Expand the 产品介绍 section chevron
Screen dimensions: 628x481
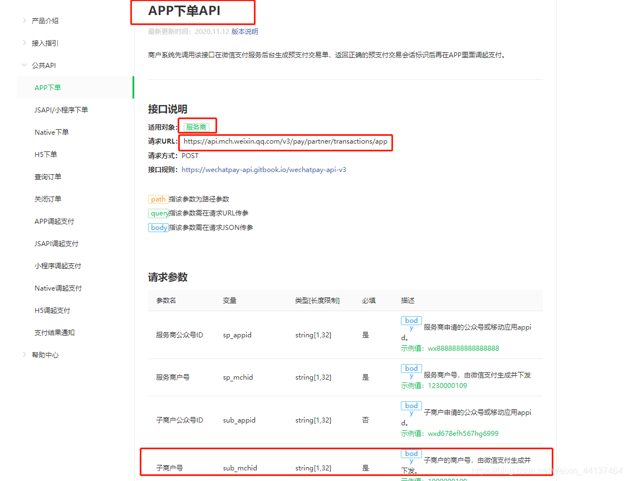point(24,21)
